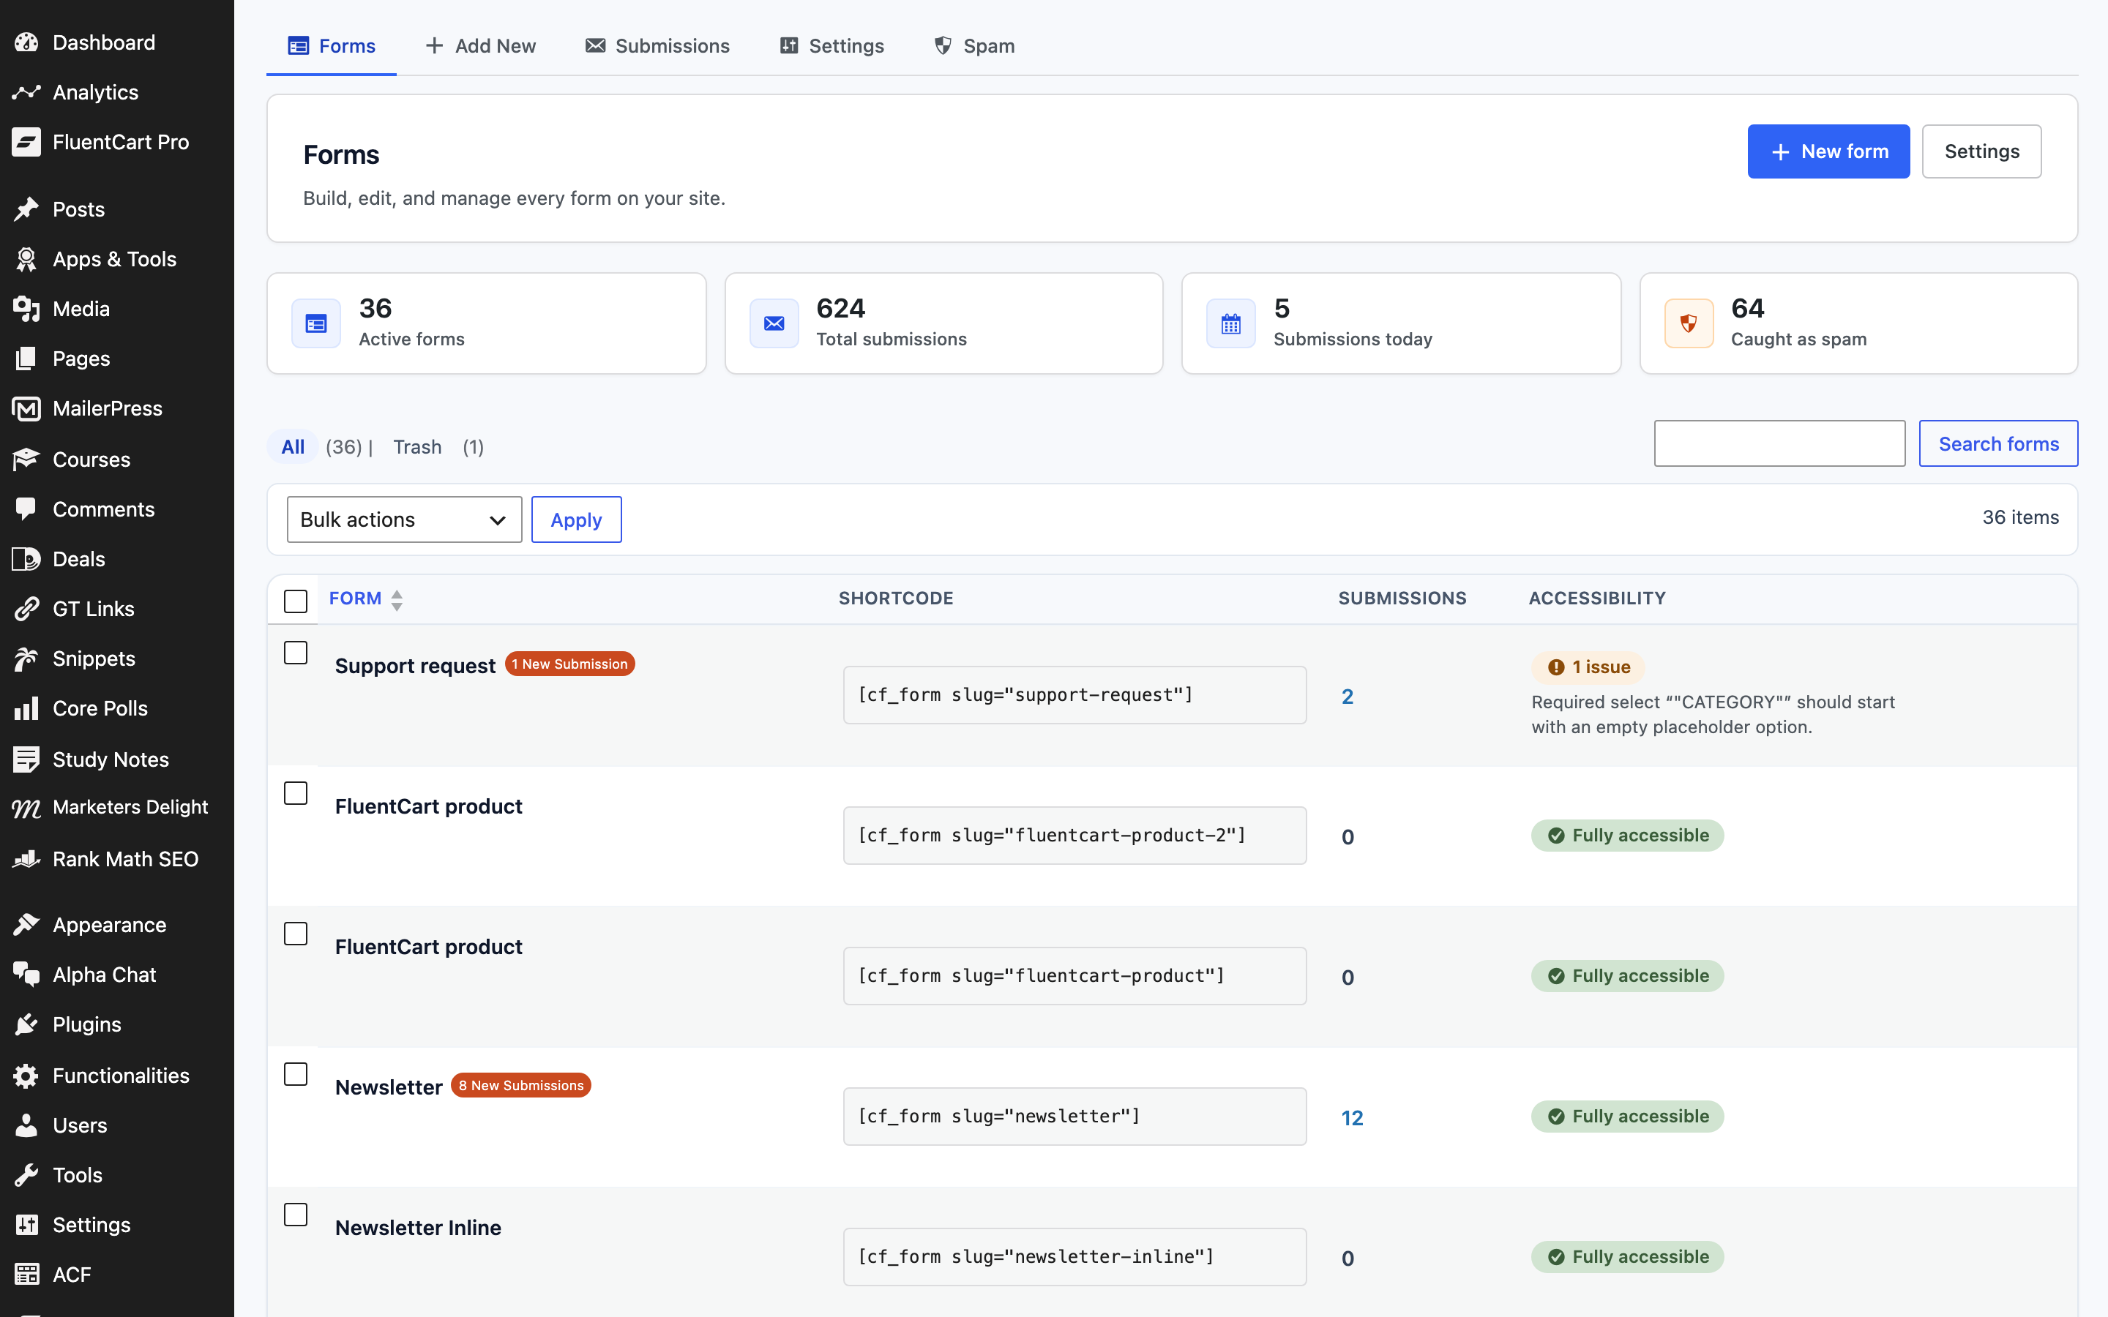The image size is (2108, 1317).
Task: Click the 1 issue accessibility badge
Action: pos(1589,667)
